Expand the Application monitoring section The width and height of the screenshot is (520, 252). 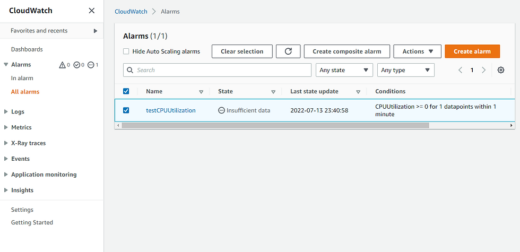pos(6,175)
